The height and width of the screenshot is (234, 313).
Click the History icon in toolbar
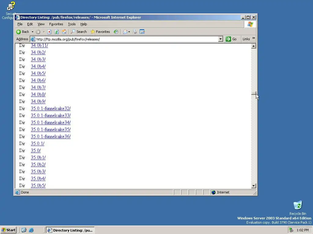[116, 32]
